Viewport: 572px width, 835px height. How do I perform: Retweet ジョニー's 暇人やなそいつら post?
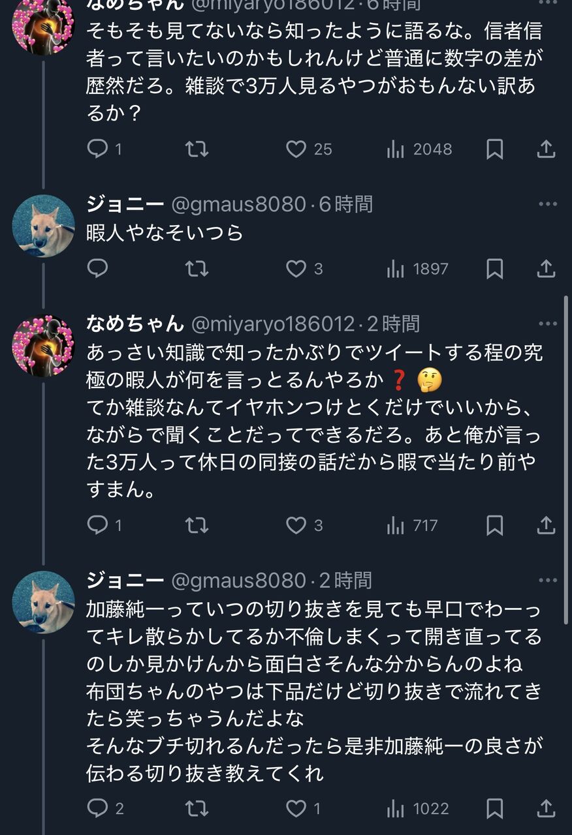197,268
